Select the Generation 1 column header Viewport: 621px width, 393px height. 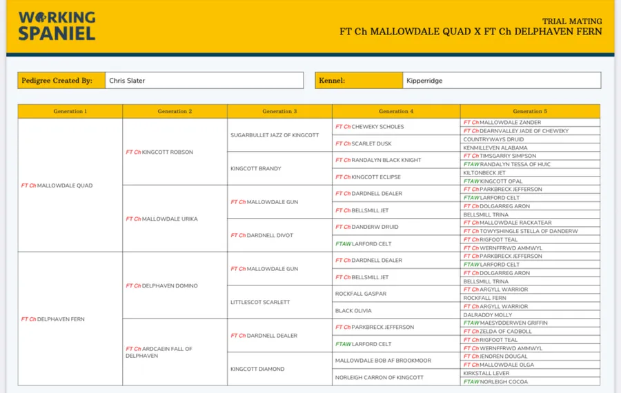pyautogui.click(x=70, y=111)
